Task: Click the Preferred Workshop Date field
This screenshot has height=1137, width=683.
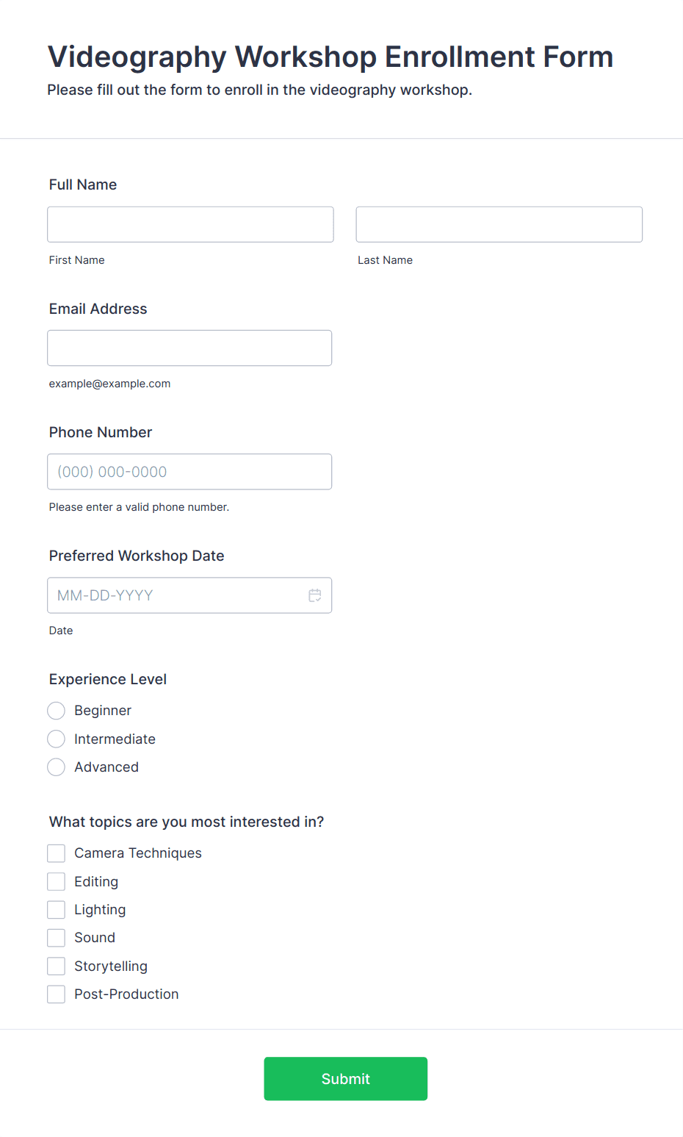Action: tap(189, 595)
